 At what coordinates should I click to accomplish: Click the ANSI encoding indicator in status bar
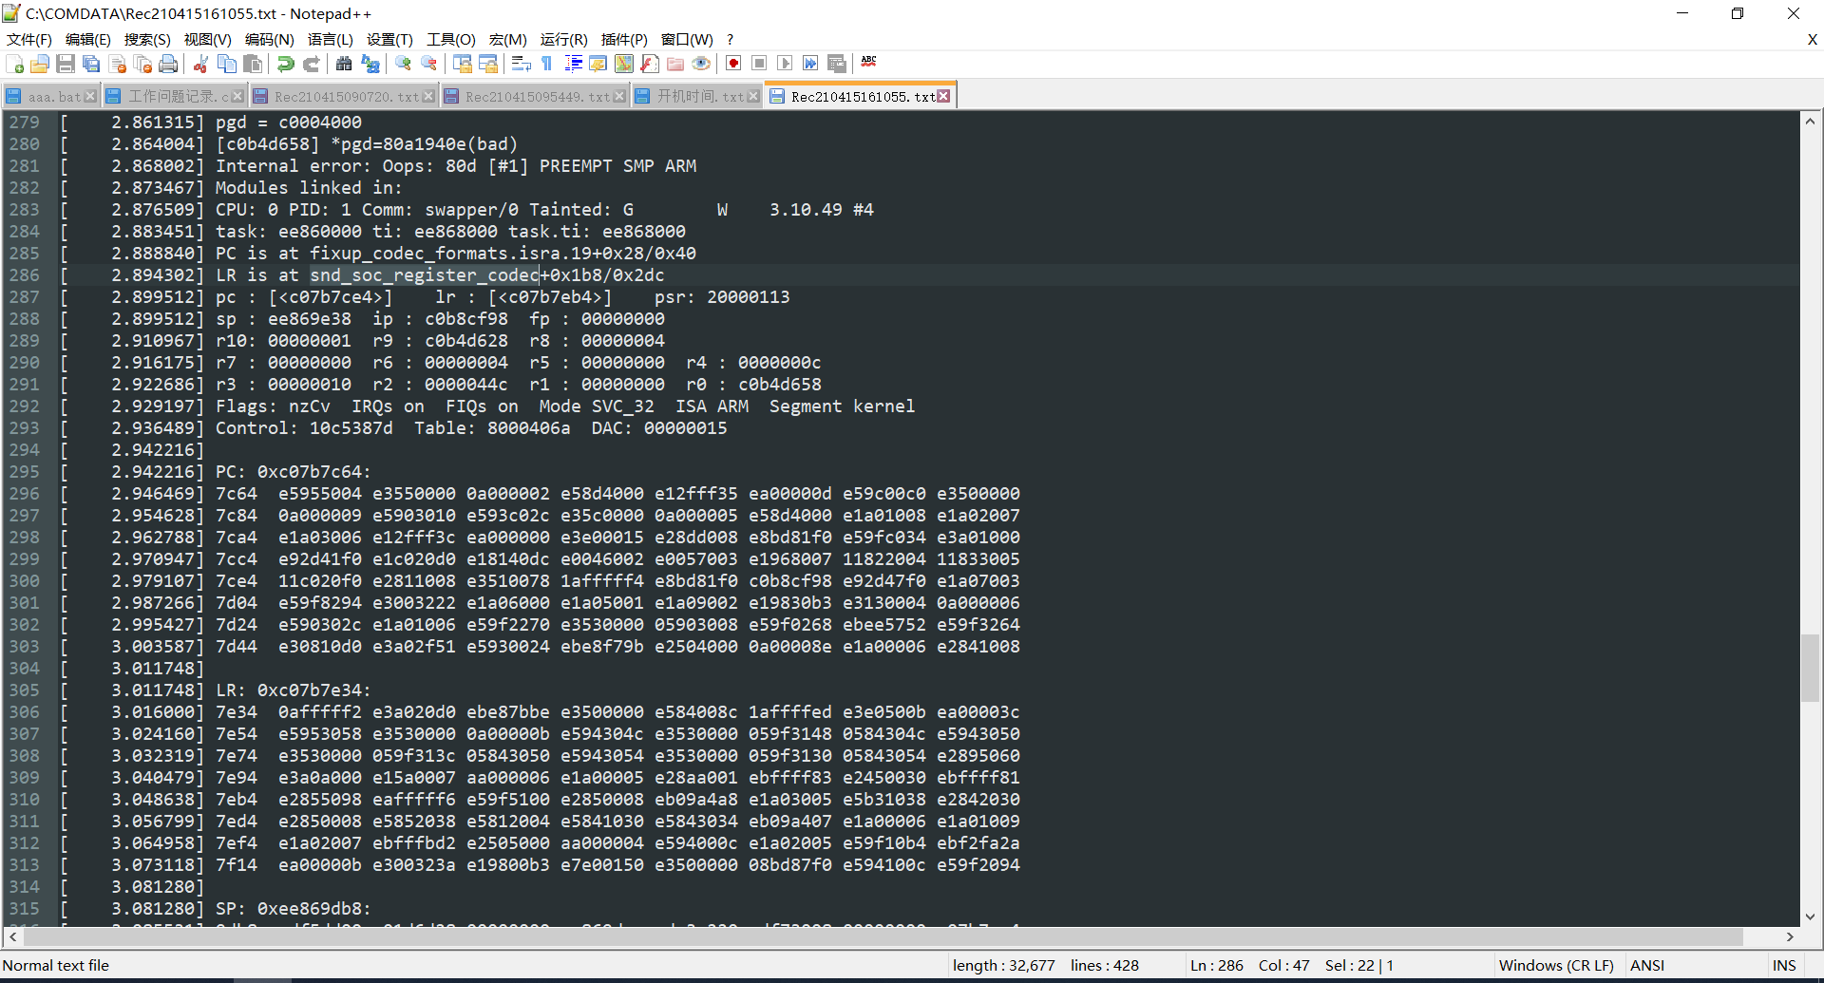point(1647,965)
